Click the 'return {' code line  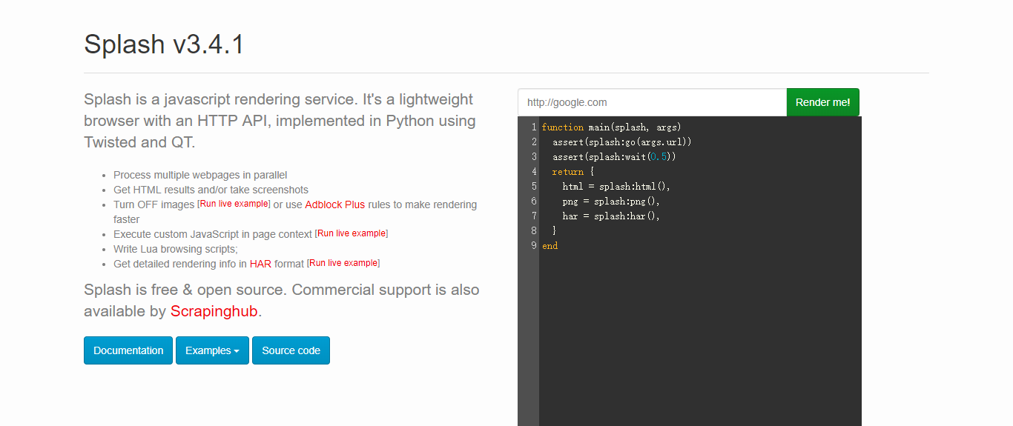(x=573, y=172)
